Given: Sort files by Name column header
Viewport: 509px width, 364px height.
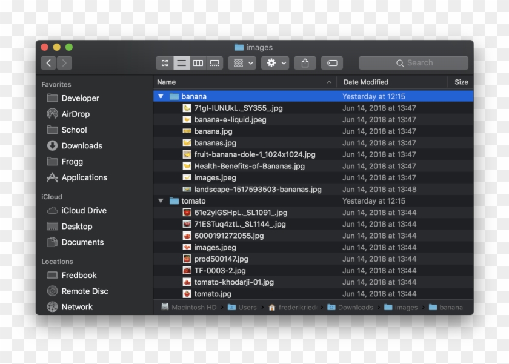Looking at the screenshot, I should coord(167,82).
